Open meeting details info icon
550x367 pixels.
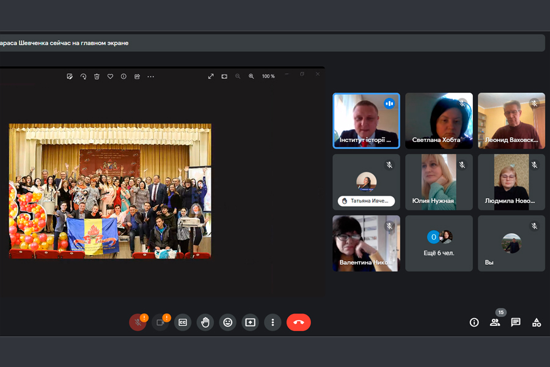[x=474, y=322]
